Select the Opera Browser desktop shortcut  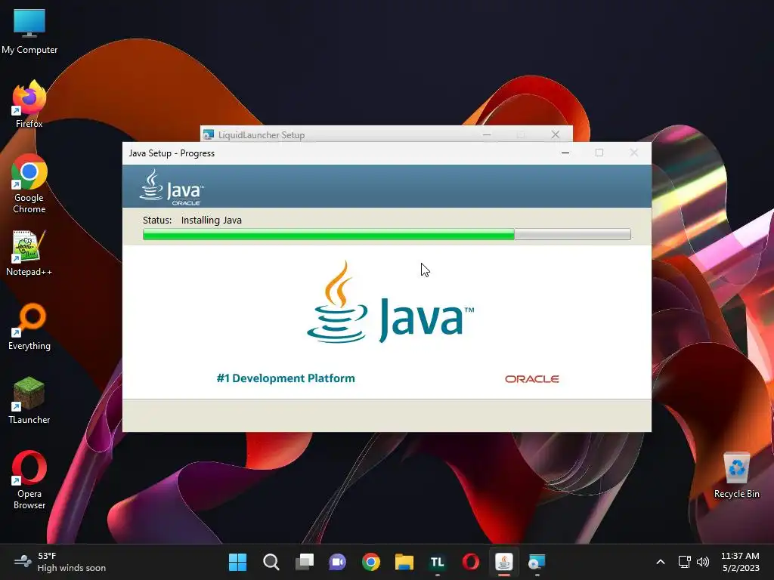point(29,480)
